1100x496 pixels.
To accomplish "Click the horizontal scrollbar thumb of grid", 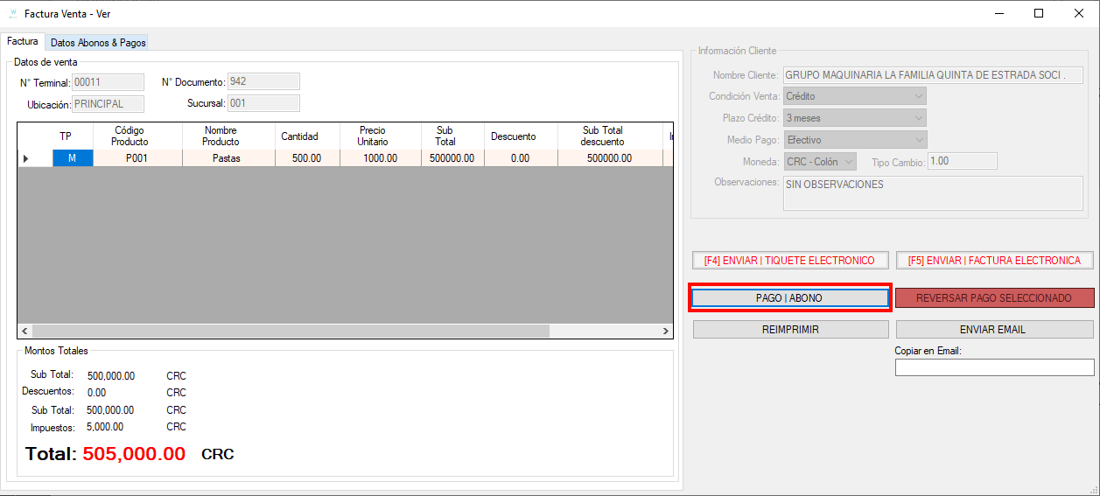I will click(291, 331).
